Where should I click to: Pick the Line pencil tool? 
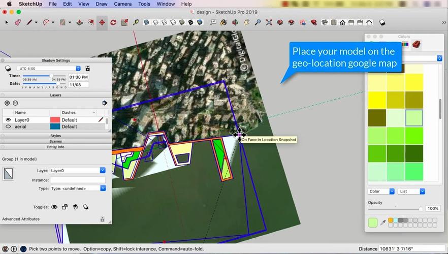point(29,22)
